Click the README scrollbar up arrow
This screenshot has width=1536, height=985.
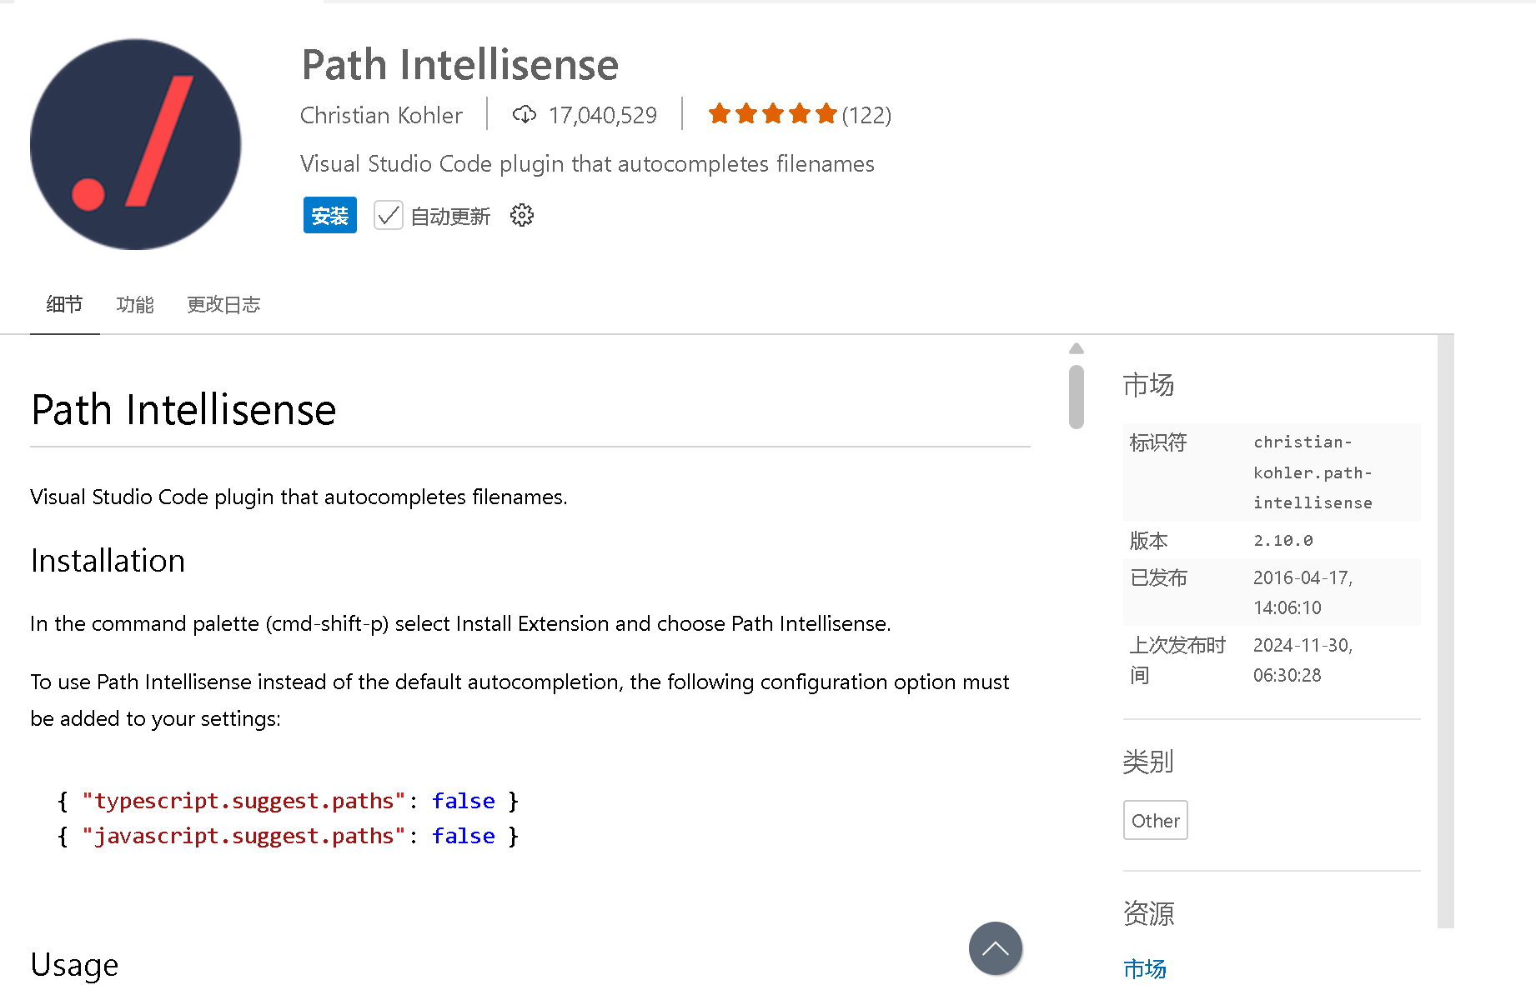pos(1077,348)
